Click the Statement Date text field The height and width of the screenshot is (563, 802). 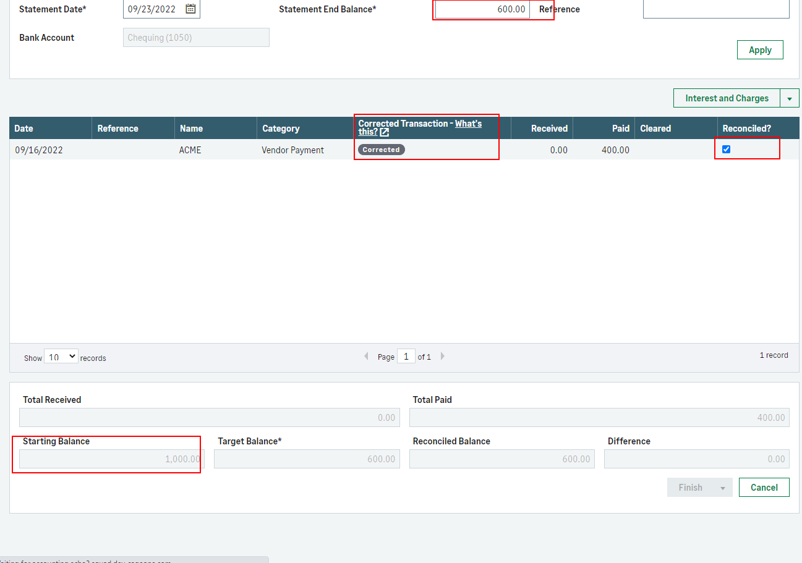pyautogui.click(x=152, y=9)
